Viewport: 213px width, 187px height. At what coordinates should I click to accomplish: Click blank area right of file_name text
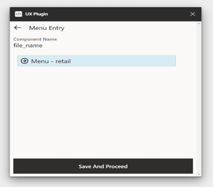click(x=116, y=45)
